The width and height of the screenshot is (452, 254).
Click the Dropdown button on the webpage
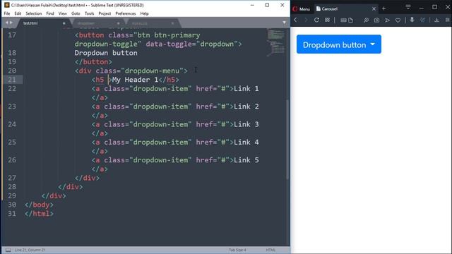(x=339, y=44)
